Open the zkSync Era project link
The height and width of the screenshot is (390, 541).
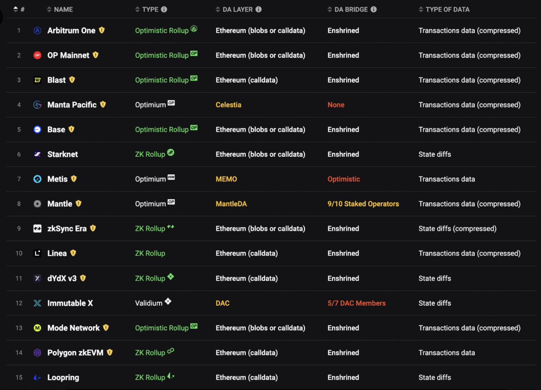coord(67,228)
